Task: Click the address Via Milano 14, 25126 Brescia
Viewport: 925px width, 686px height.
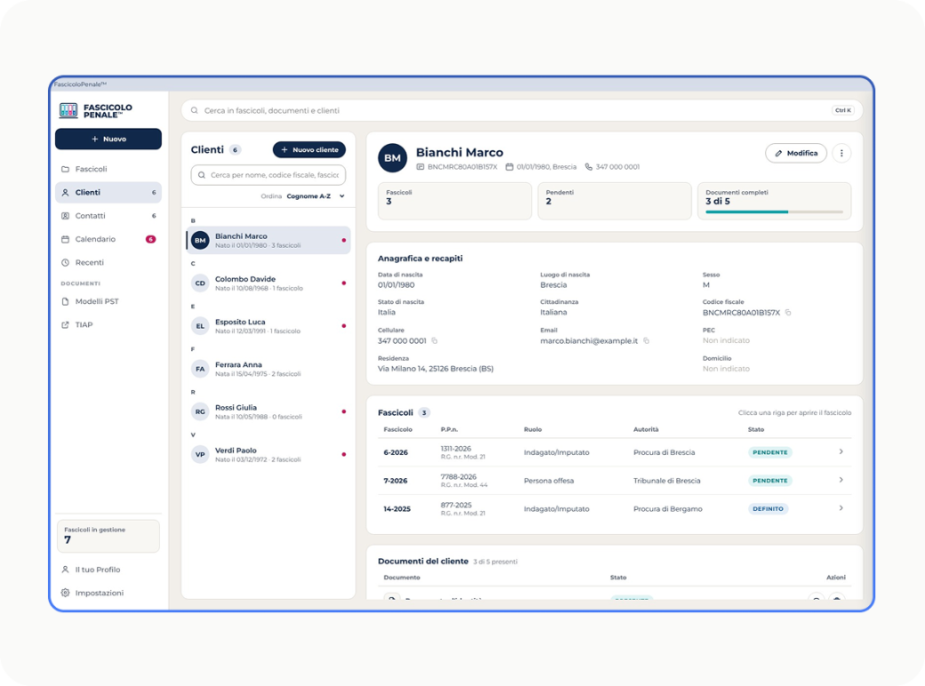Action: (435, 369)
